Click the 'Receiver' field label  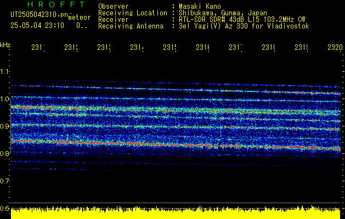pos(114,20)
